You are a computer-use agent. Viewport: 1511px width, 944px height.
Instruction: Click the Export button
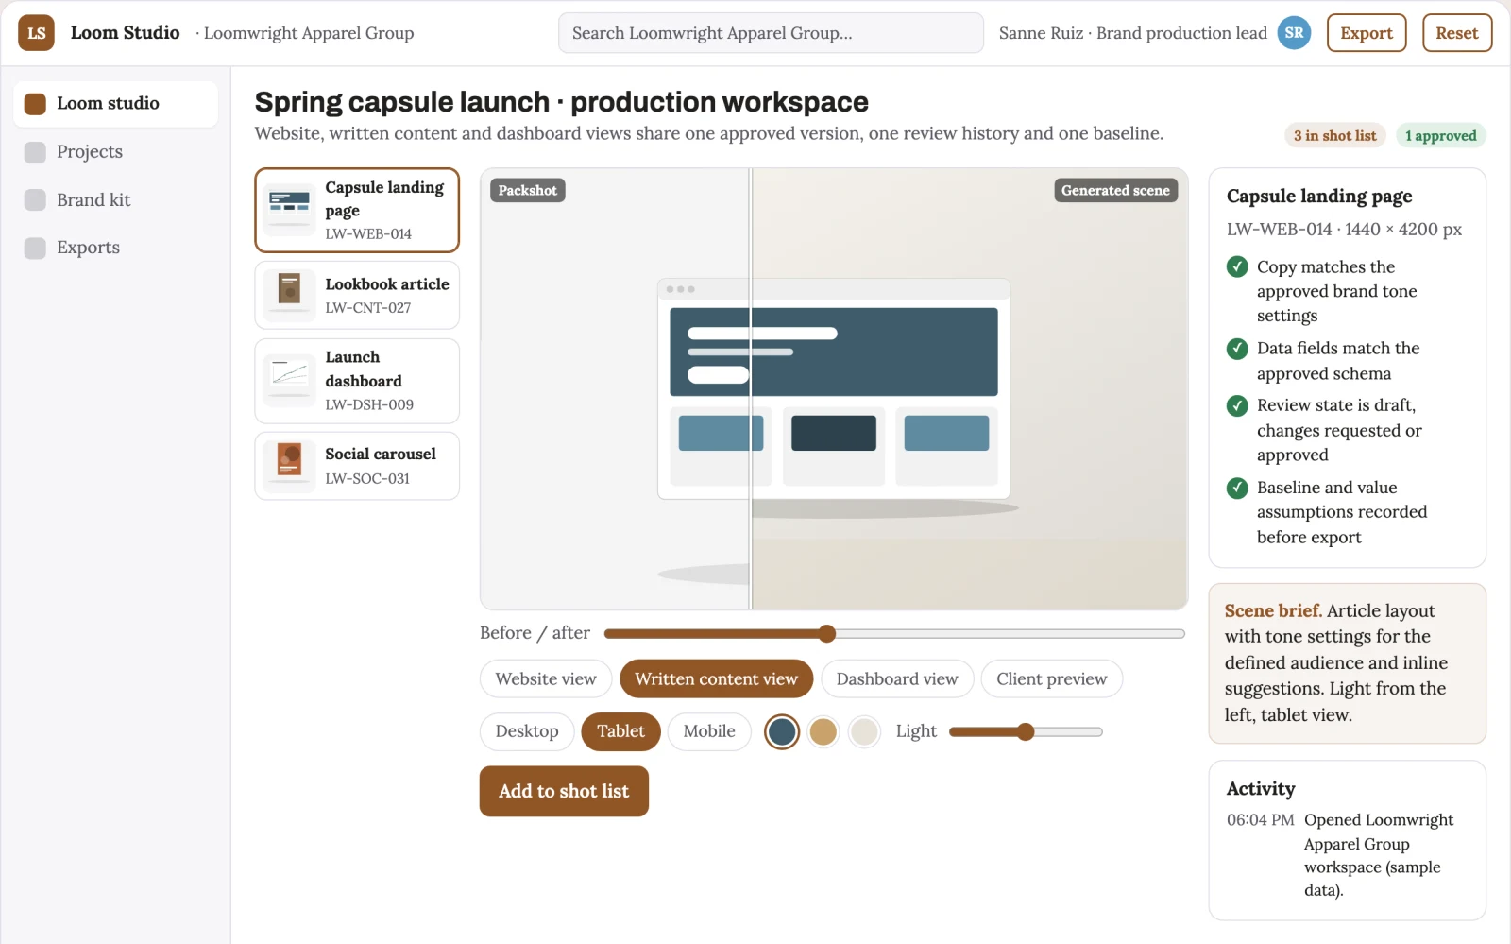point(1367,33)
